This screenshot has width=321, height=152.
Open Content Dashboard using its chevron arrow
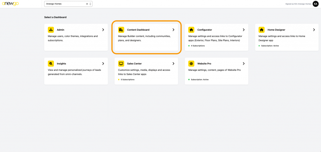coord(173,30)
